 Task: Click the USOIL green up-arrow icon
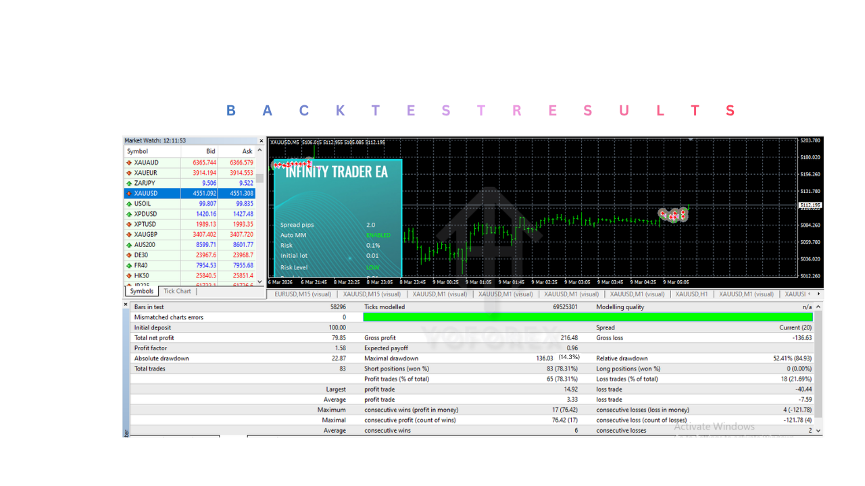tap(129, 204)
